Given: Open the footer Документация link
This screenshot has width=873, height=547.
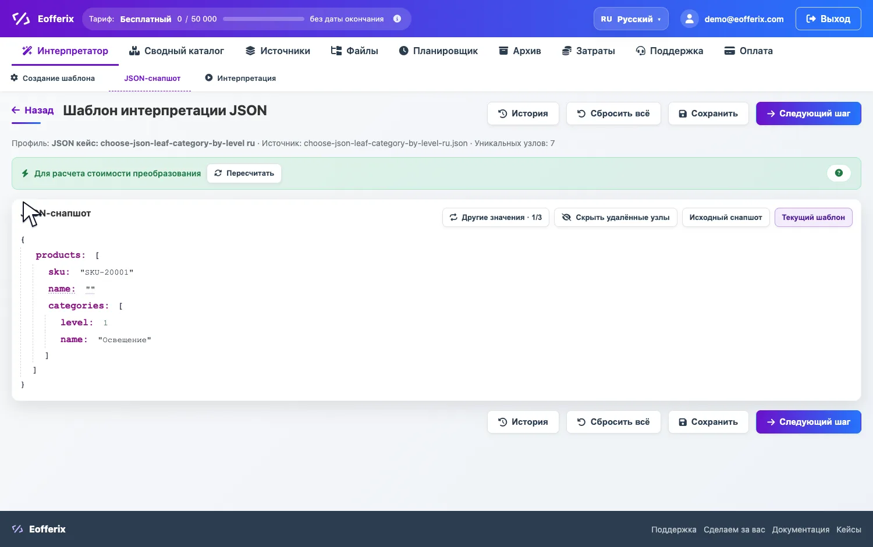Looking at the screenshot, I should pos(801,530).
